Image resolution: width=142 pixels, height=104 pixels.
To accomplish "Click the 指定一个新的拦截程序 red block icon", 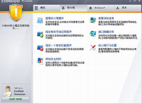I will pyautogui.click(x=40, y=48).
